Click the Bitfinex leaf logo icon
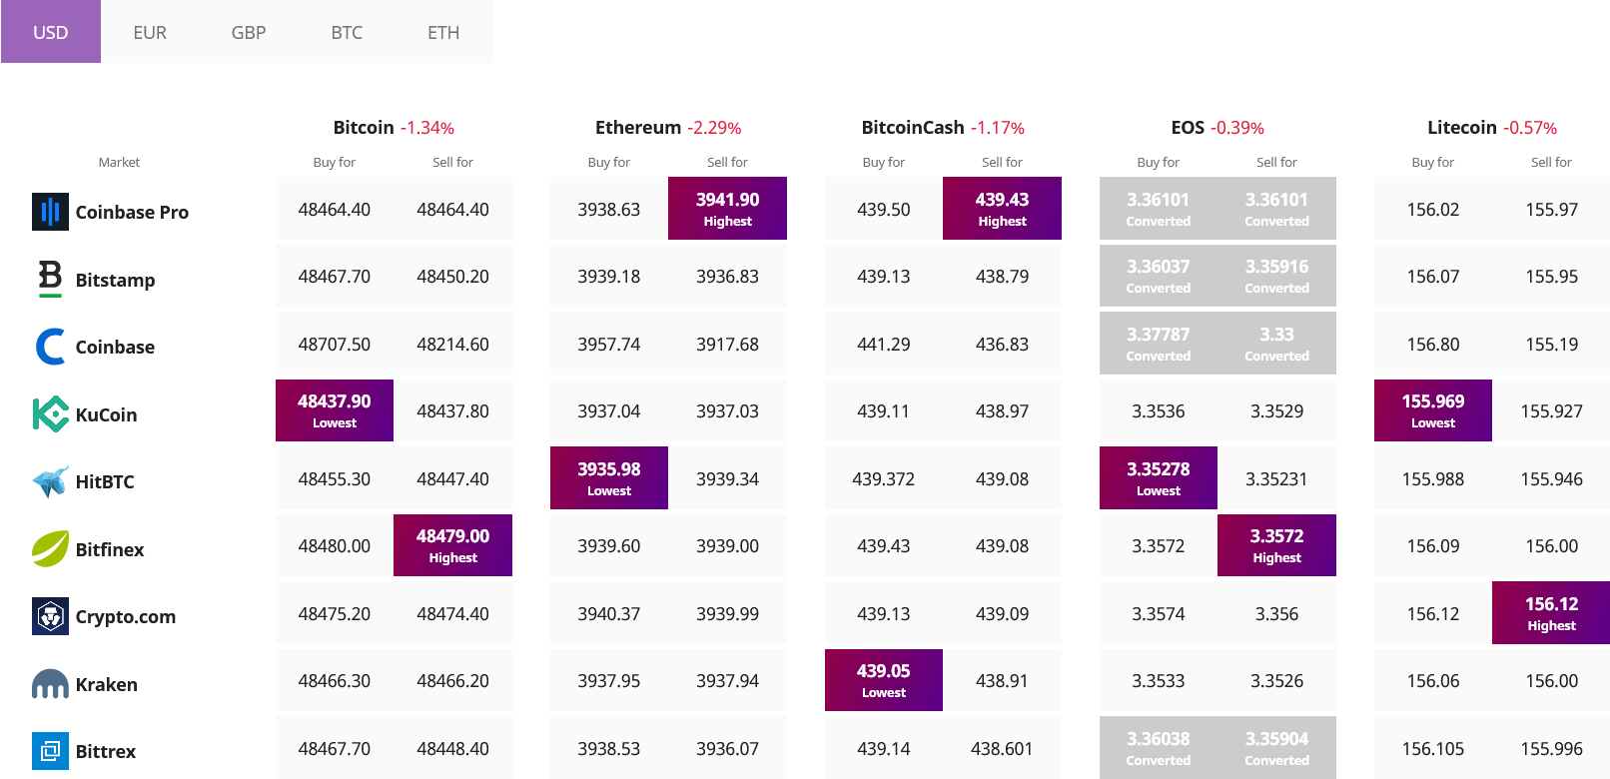Screen dimensions: 1610x779 click(50, 548)
